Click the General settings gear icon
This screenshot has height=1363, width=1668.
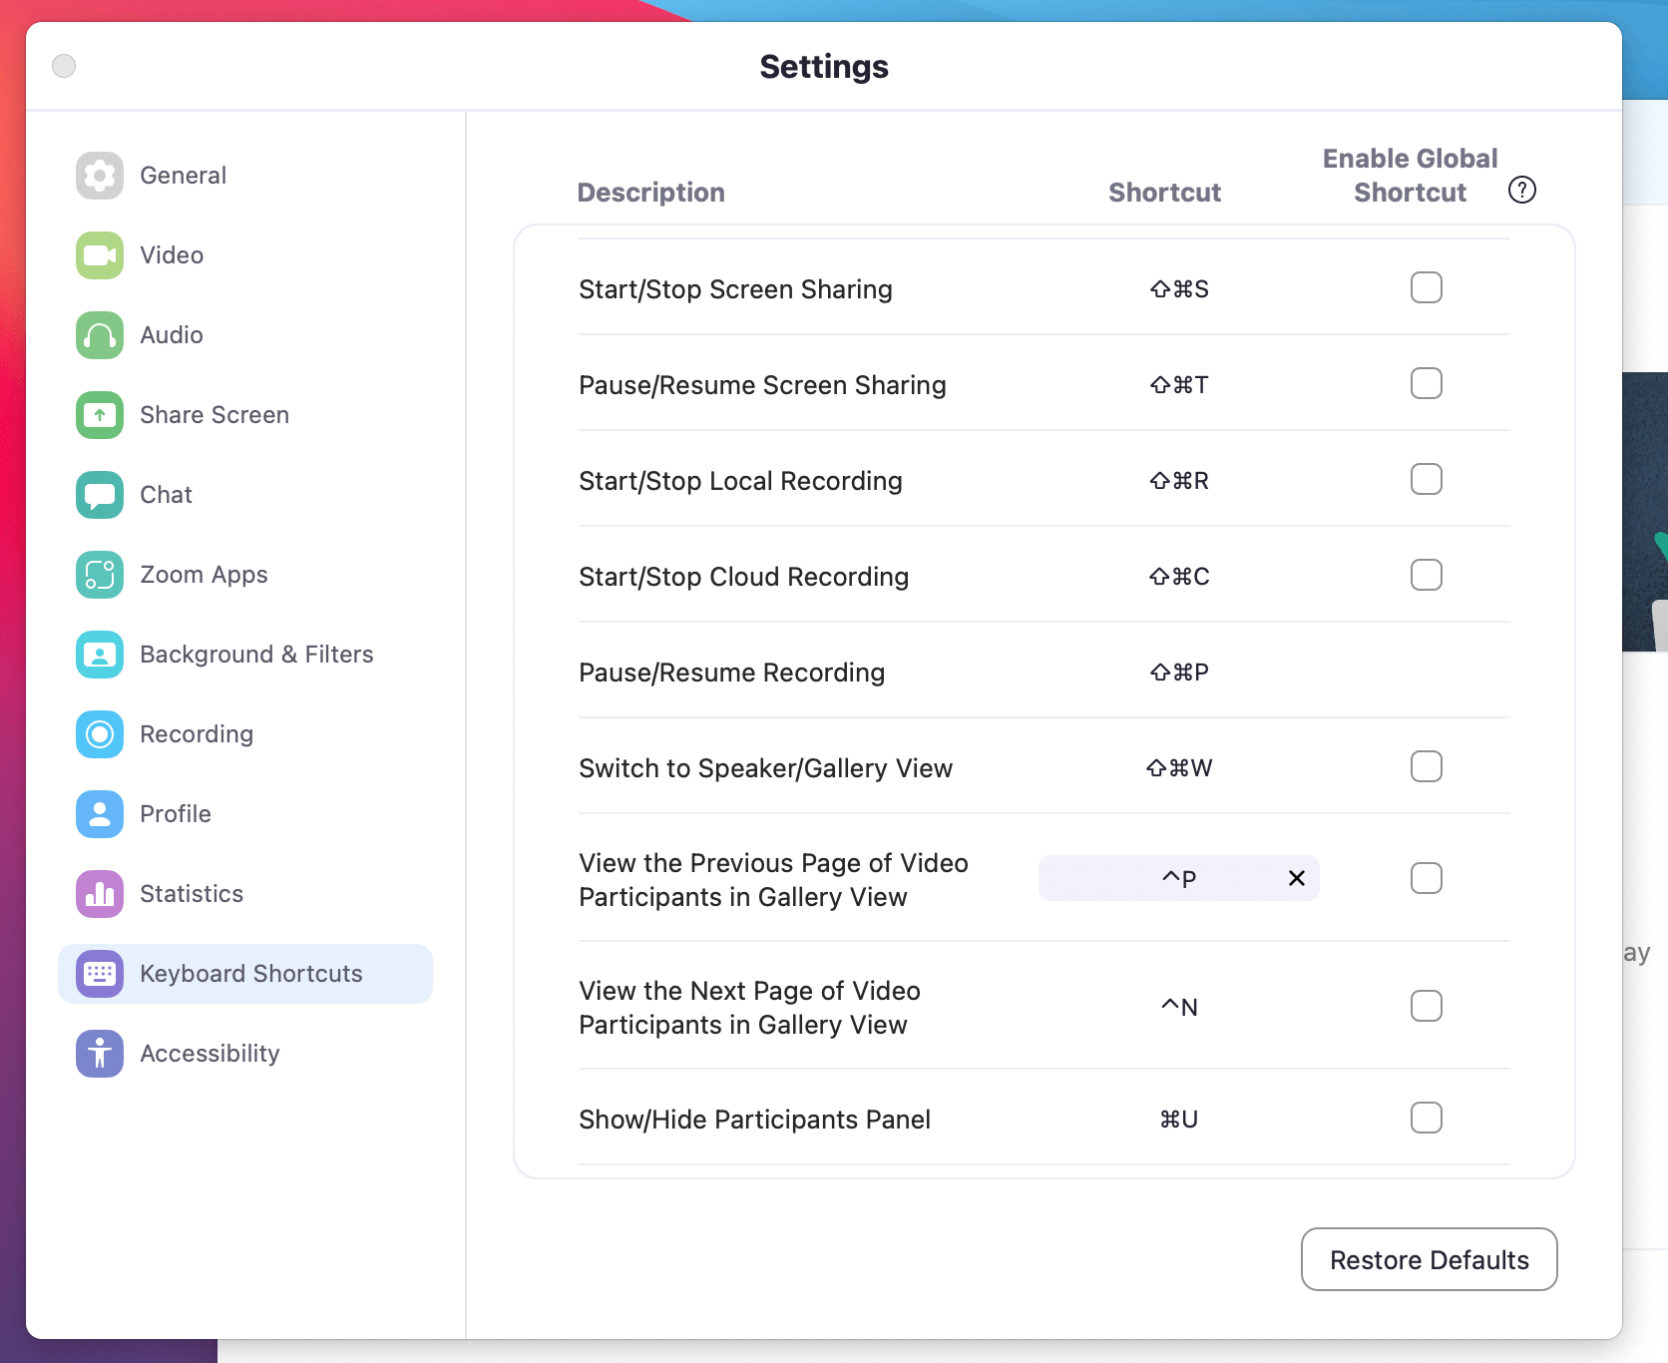pos(99,175)
